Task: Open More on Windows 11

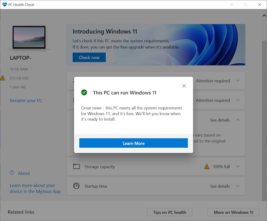Action: (x=233, y=212)
